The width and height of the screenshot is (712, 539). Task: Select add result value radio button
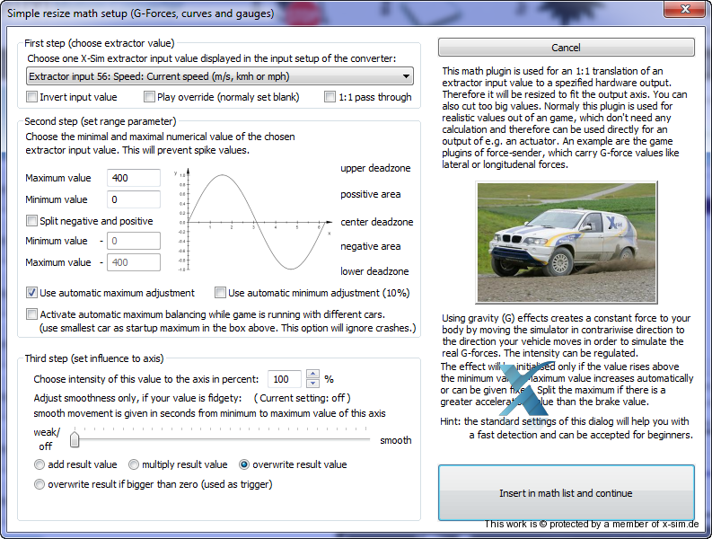[40, 464]
